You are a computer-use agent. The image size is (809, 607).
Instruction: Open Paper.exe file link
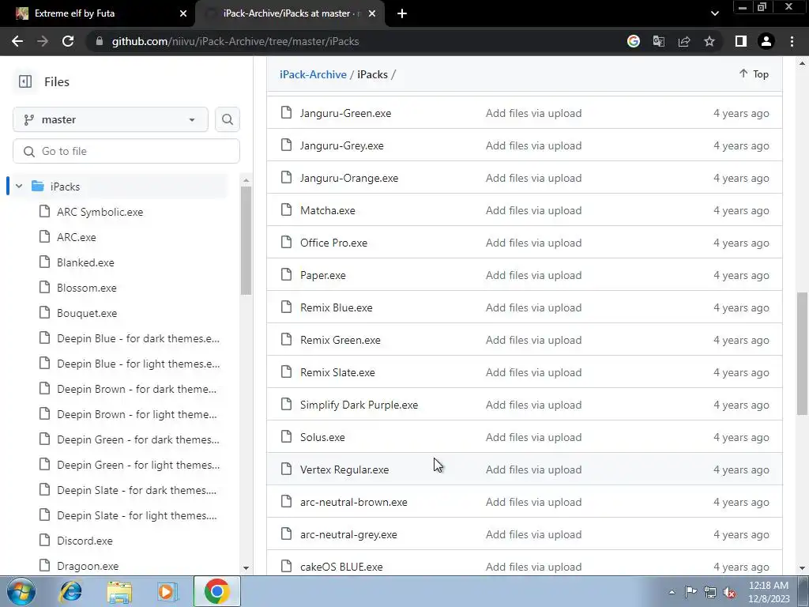(323, 276)
